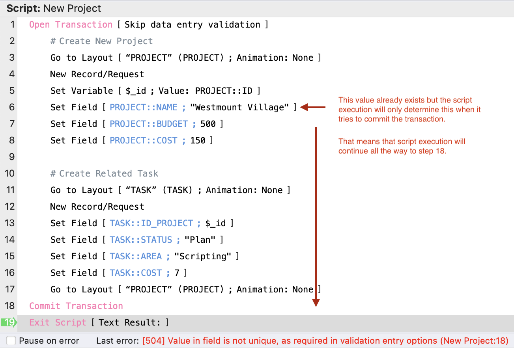Select the Commit Transaction script step

[76, 306]
